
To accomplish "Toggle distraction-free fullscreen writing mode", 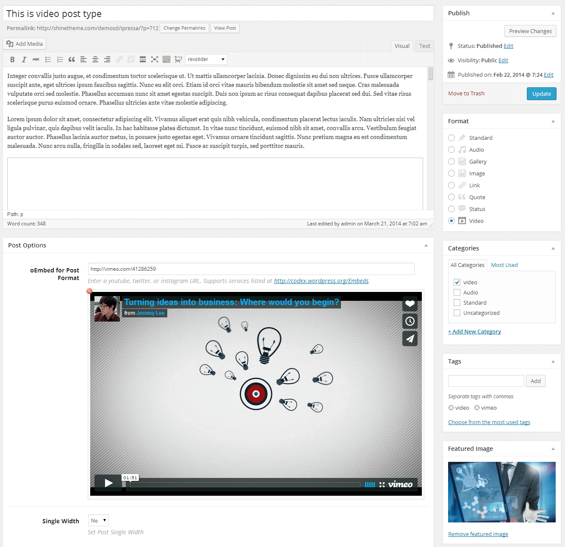I will (x=155, y=59).
